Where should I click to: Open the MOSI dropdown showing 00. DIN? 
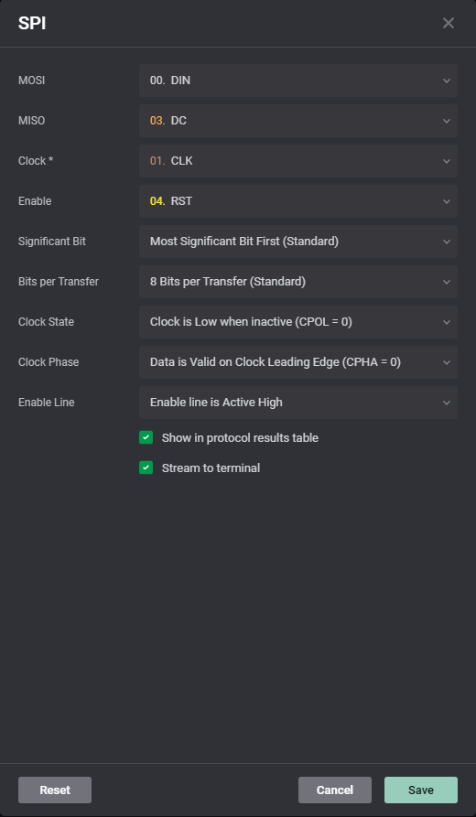(x=298, y=81)
